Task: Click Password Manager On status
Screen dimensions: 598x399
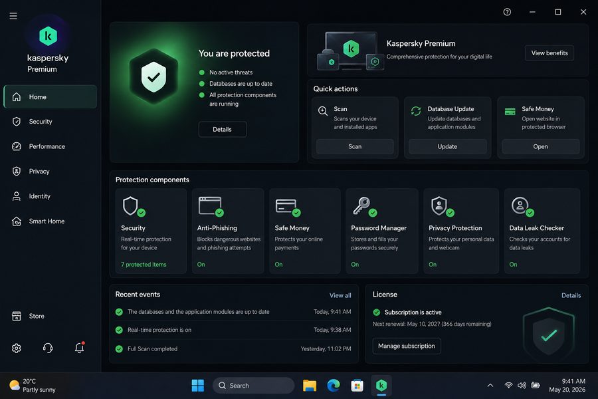Action: (355, 264)
